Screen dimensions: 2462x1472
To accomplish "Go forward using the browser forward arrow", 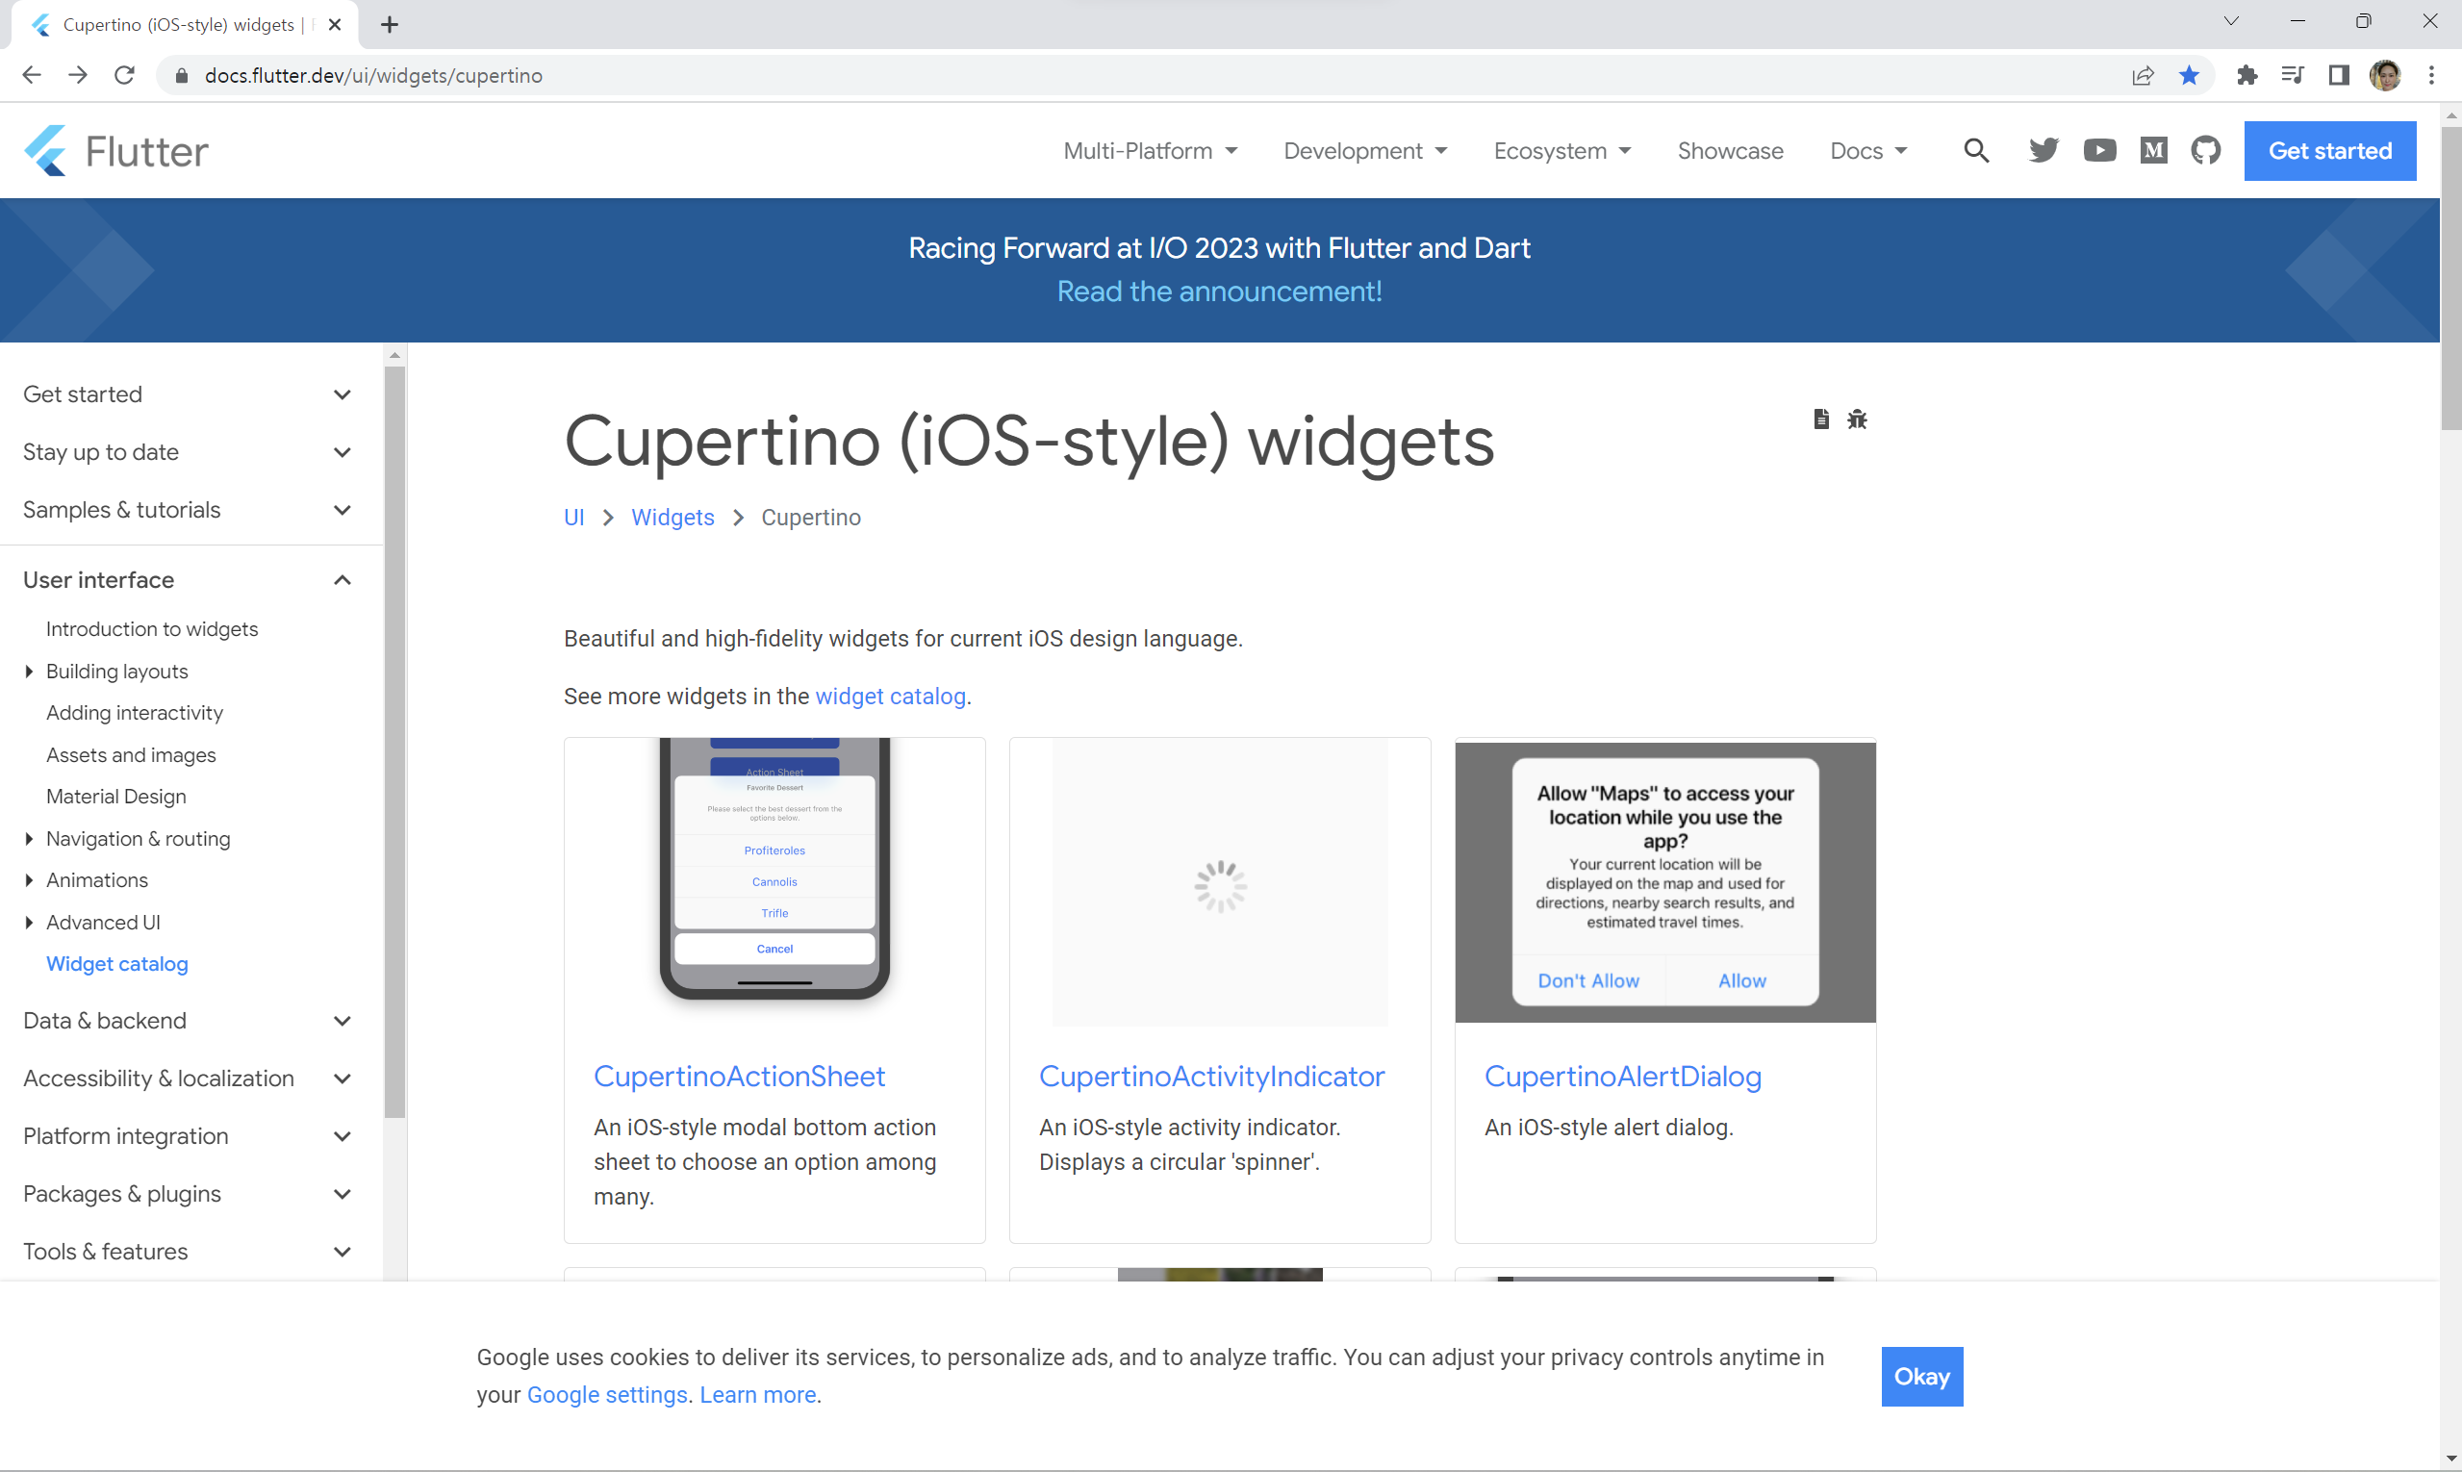I will (77, 75).
